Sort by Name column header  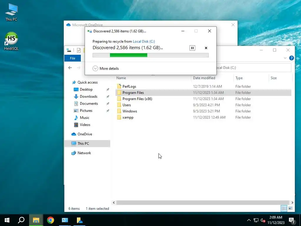point(121,78)
